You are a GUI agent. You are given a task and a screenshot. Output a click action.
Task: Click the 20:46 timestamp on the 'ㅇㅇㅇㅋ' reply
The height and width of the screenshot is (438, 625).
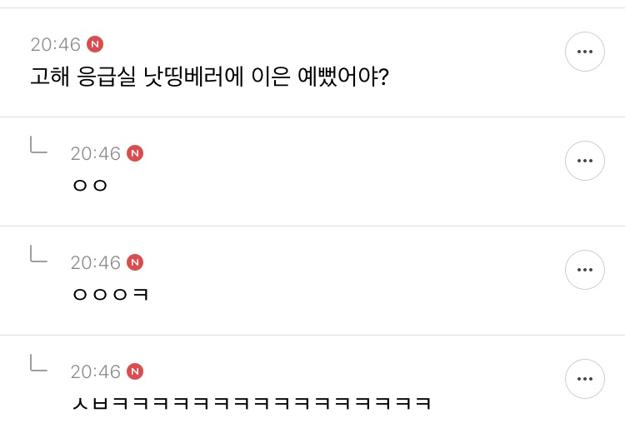(x=95, y=263)
